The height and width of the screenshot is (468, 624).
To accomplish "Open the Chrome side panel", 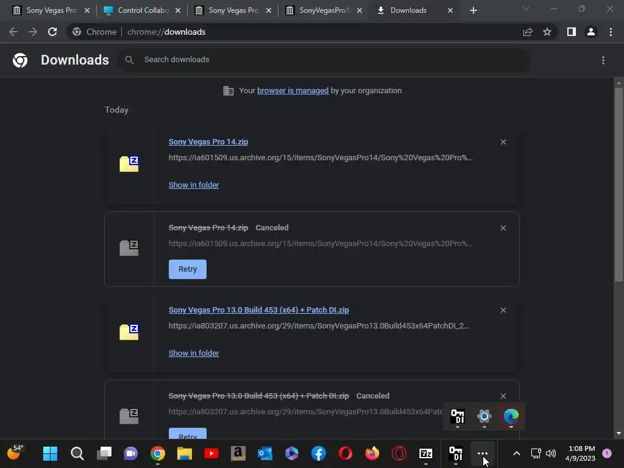I will pyautogui.click(x=572, y=32).
